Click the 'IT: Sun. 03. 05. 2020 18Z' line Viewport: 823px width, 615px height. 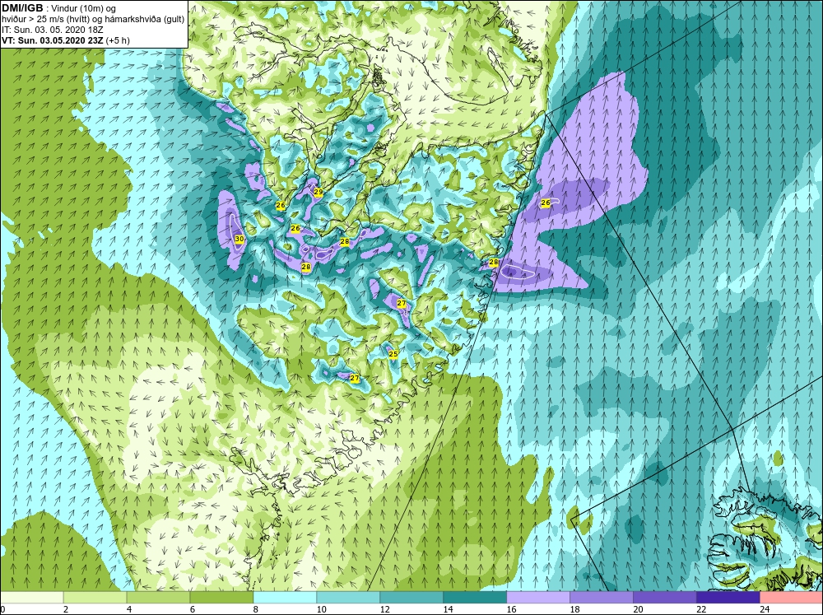[x=53, y=30]
